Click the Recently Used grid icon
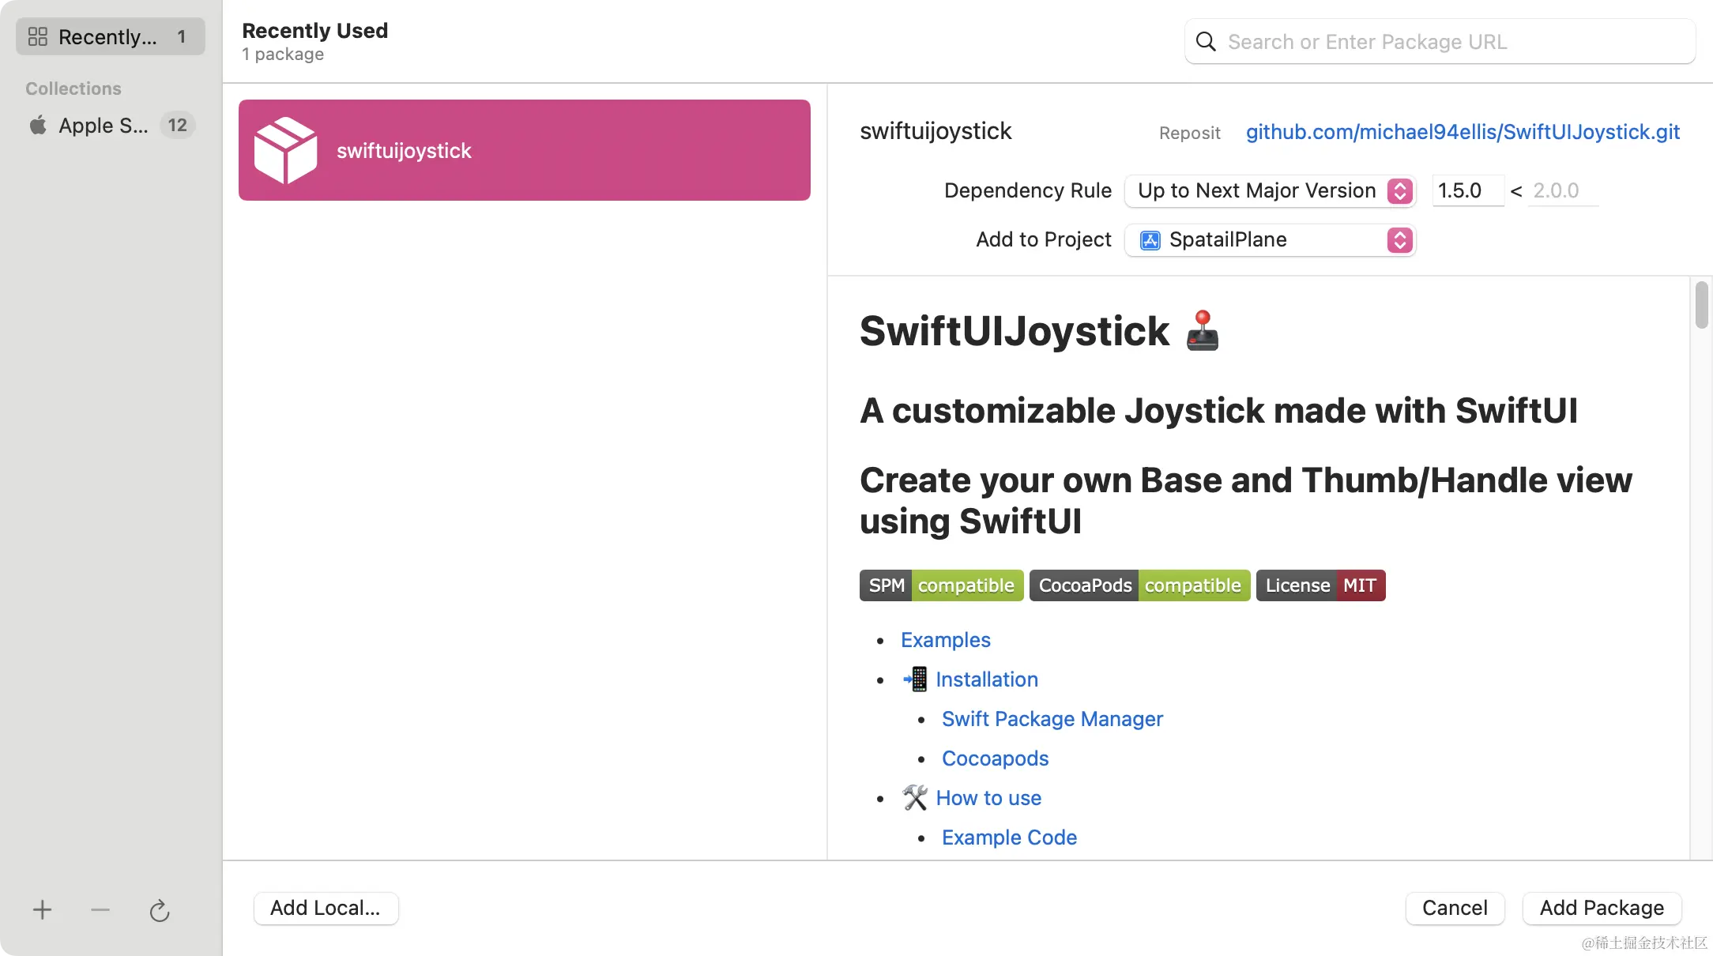Viewport: 1713px width, 956px height. 38,37
